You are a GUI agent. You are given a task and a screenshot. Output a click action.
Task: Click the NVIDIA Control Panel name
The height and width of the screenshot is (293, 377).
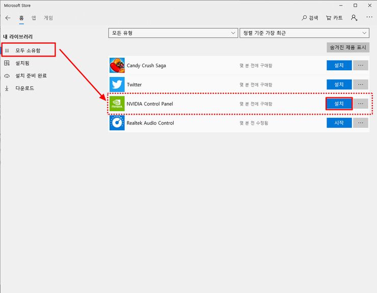click(x=150, y=104)
